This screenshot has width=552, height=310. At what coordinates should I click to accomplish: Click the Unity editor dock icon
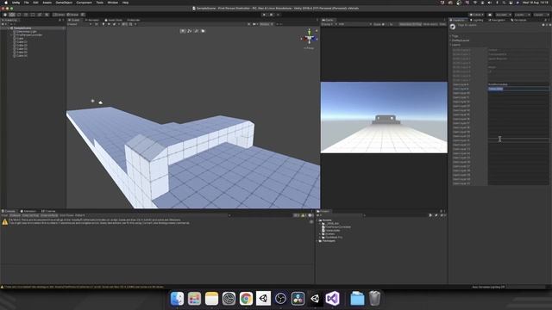[x=315, y=299]
